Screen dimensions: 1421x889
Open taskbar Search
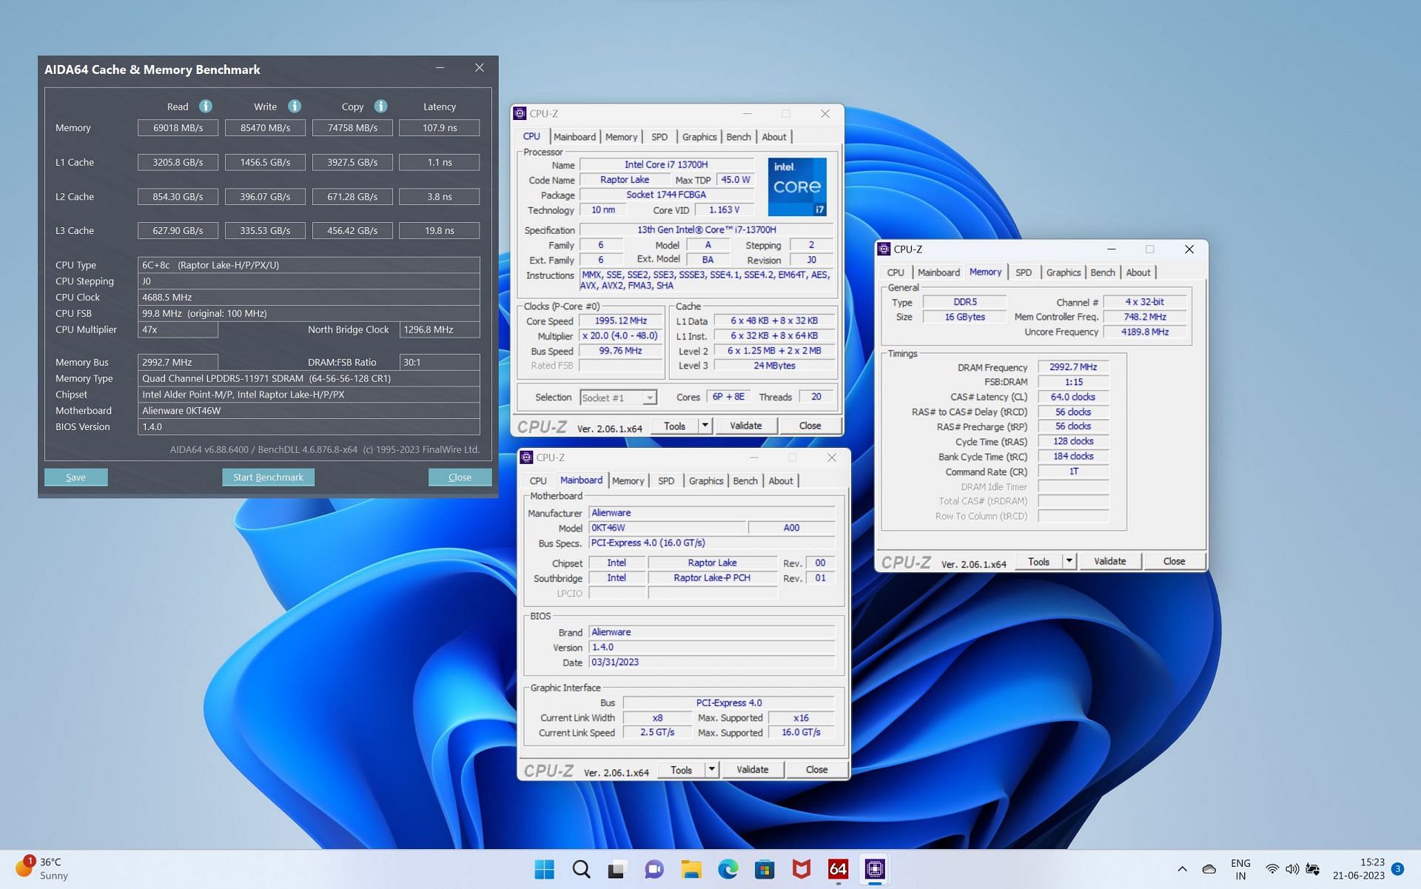pos(581,869)
